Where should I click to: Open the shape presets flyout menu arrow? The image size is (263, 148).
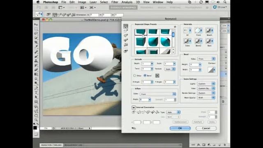[x=175, y=27]
